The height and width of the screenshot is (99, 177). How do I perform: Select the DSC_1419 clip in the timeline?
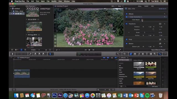click(x=22, y=73)
